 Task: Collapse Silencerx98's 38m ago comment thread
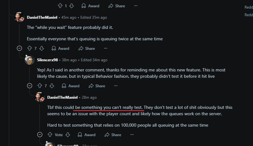point(30,86)
